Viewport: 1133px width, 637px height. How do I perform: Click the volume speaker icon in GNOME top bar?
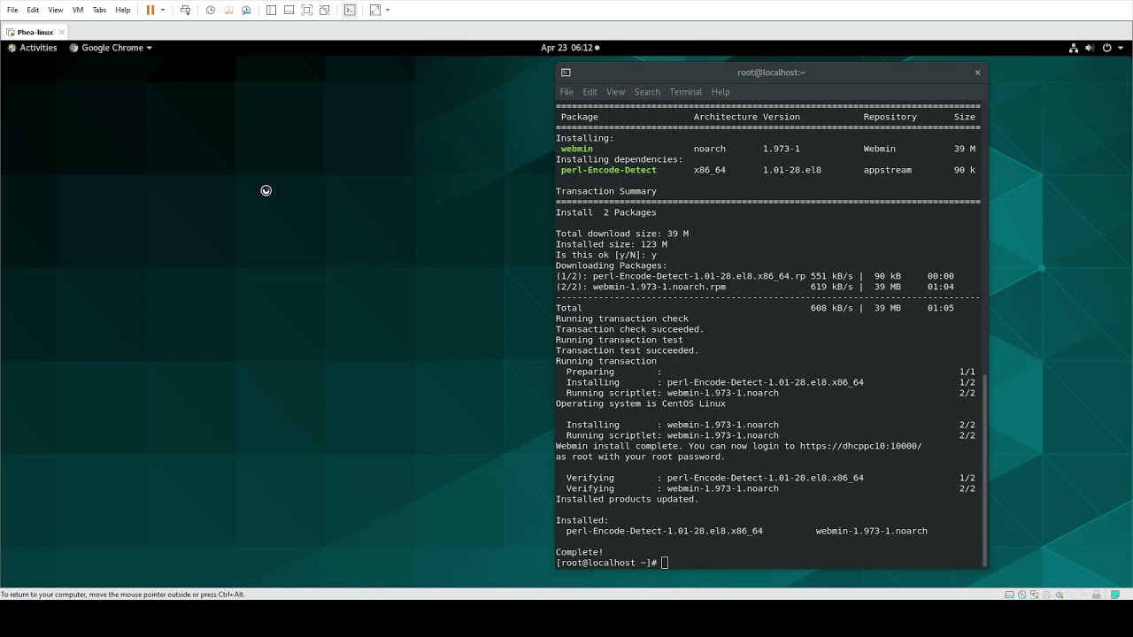coord(1090,48)
